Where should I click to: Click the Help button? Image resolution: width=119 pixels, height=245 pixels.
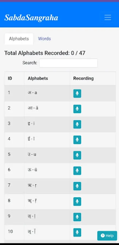pyautogui.click(x=107, y=236)
